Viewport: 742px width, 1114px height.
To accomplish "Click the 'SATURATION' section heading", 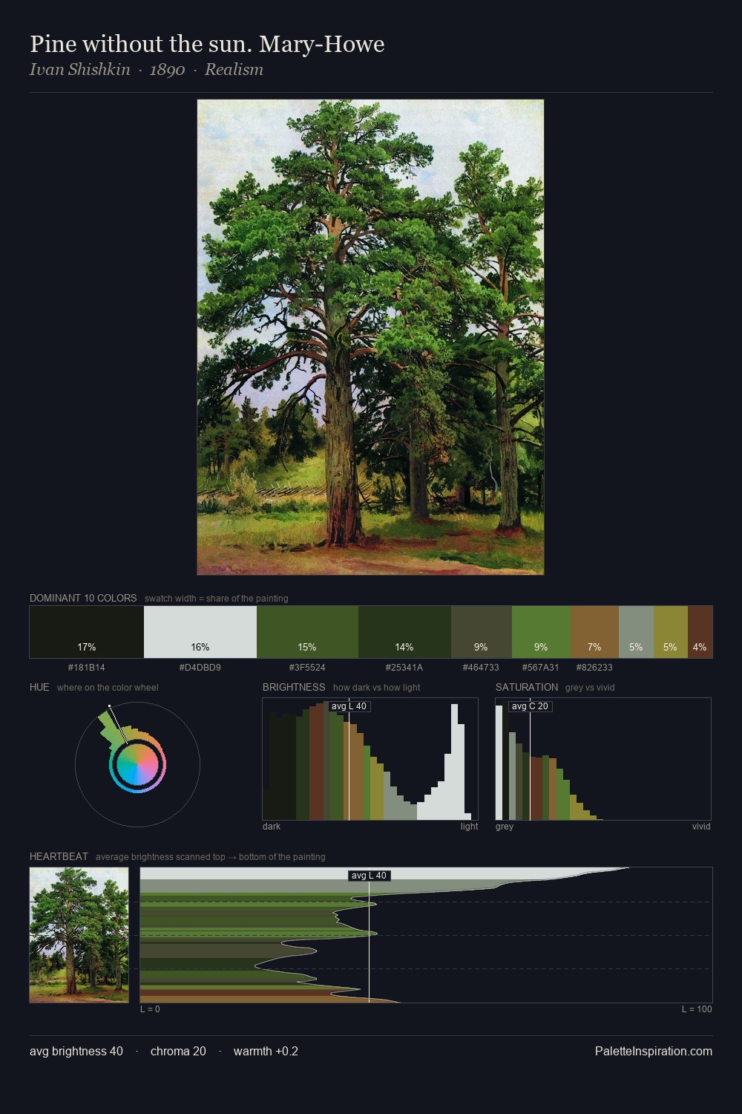I will [527, 687].
